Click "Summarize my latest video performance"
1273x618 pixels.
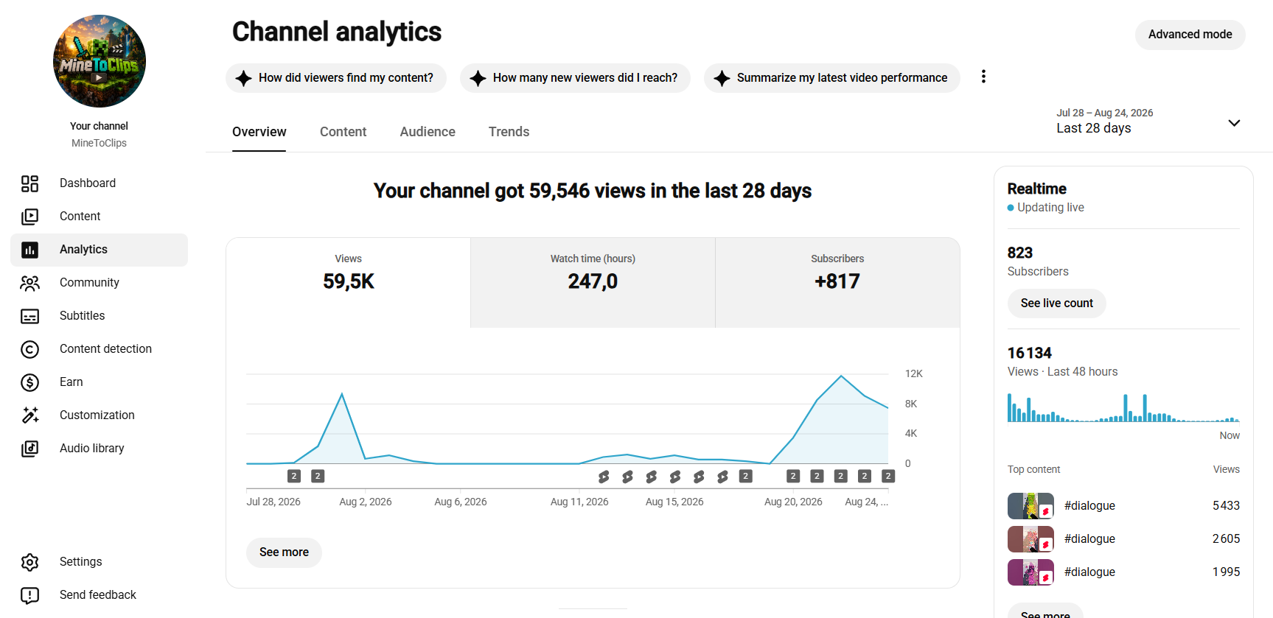coord(831,78)
